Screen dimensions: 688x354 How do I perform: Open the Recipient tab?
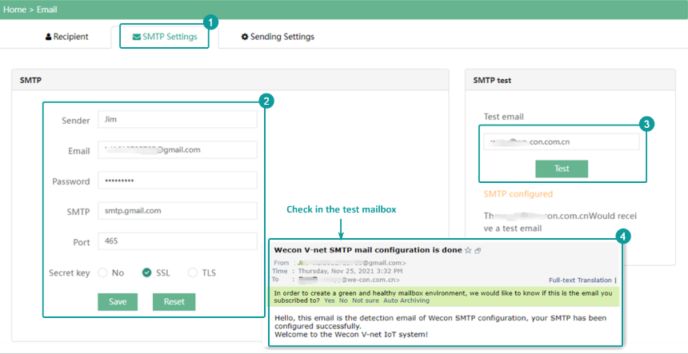point(66,37)
